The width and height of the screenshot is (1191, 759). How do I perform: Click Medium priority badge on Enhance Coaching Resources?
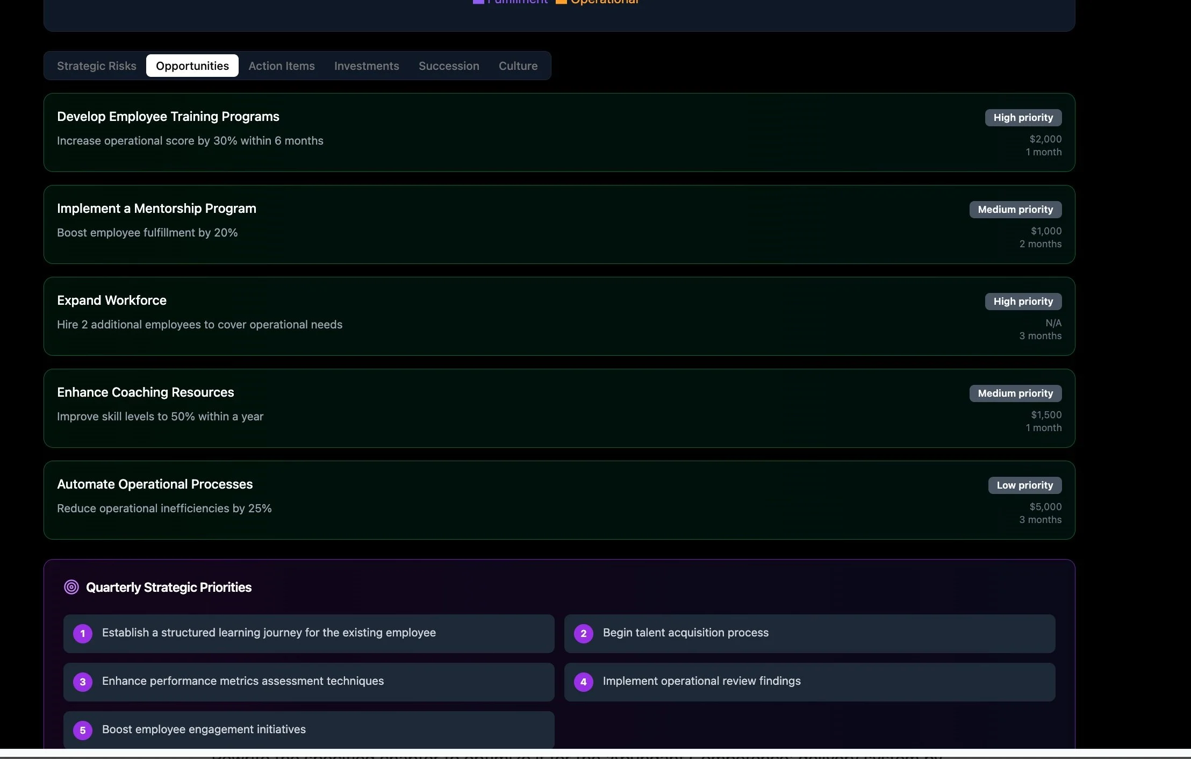point(1015,393)
